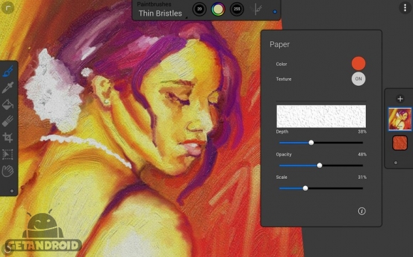Select the orange paper layer thumbnail
The image size is (413, 257).
(x=400, y=143)
